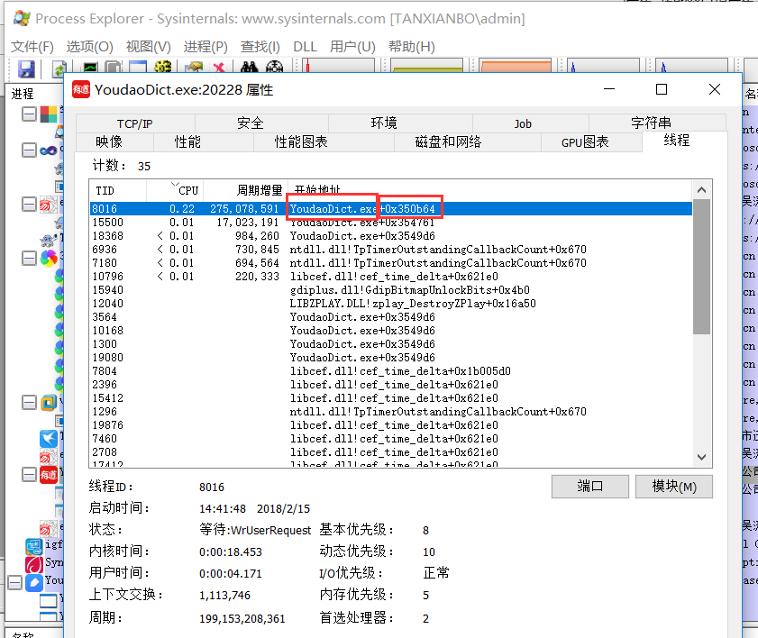The width and height of the screenshot is (758, 638).
Task: Select the four-color grid process icon in the tree
Action: (x=49, y=114)
